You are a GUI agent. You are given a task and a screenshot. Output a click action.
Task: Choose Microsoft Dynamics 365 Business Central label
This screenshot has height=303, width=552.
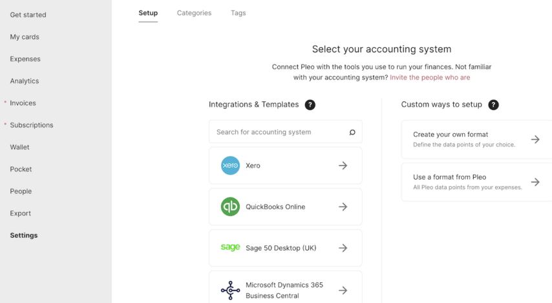click(x=284, y=290)
